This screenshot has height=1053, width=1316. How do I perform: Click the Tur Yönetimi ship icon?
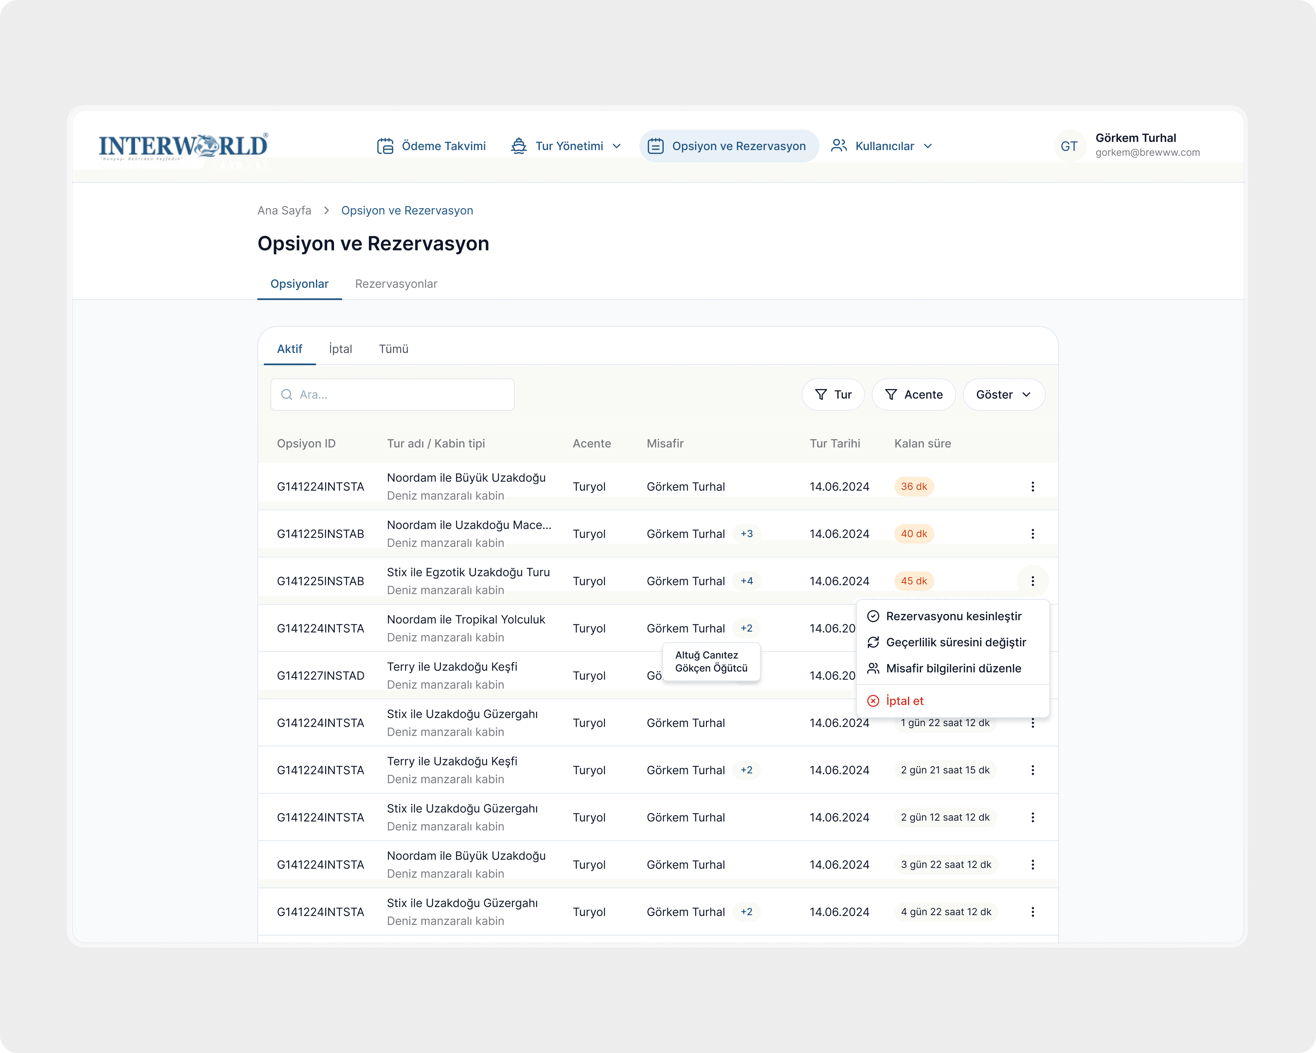519,146
